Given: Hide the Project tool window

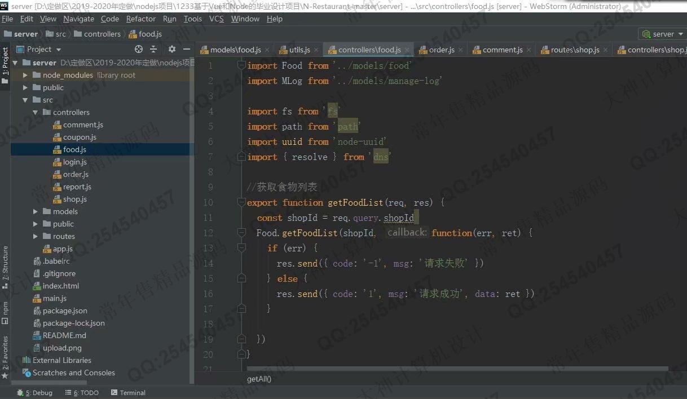Looking at the screenshot, I should point(187,50).
